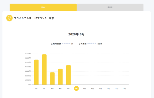Click the 7000円 axis label
The image size is (154, 98).
28,53
